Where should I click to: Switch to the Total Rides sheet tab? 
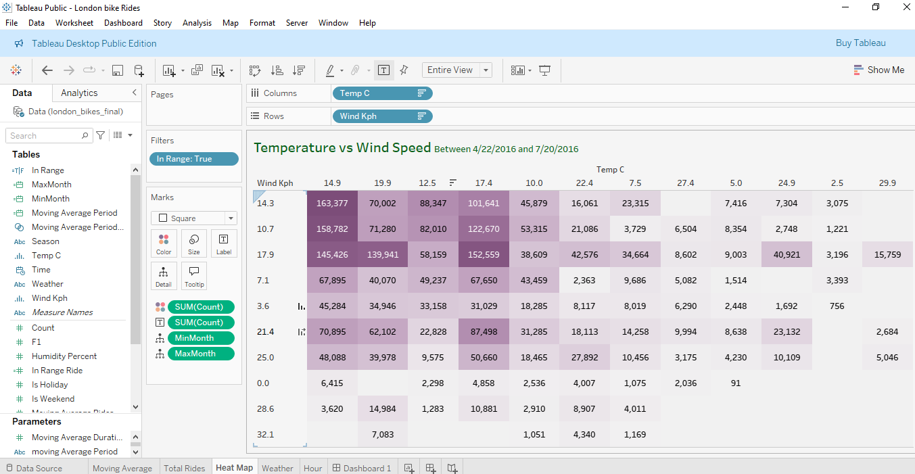point(184,468)
